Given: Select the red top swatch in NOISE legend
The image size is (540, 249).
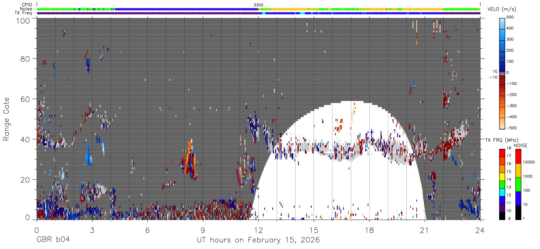Looking at the screenshot, I should pos(518,156).
